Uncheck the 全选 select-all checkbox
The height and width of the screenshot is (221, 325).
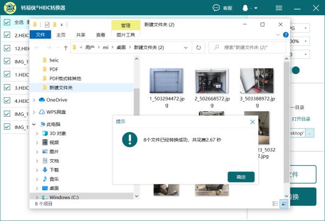(7, 22)
